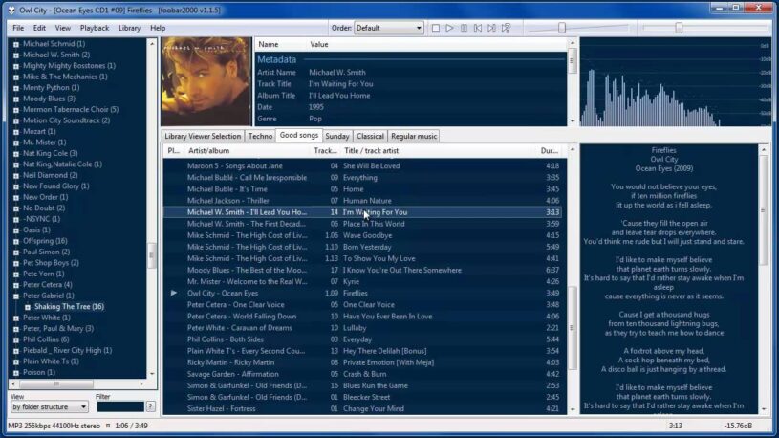Select the 'Bleecker Street' track row
Viewport: 779px width, 438px height.
click(362, 397)
